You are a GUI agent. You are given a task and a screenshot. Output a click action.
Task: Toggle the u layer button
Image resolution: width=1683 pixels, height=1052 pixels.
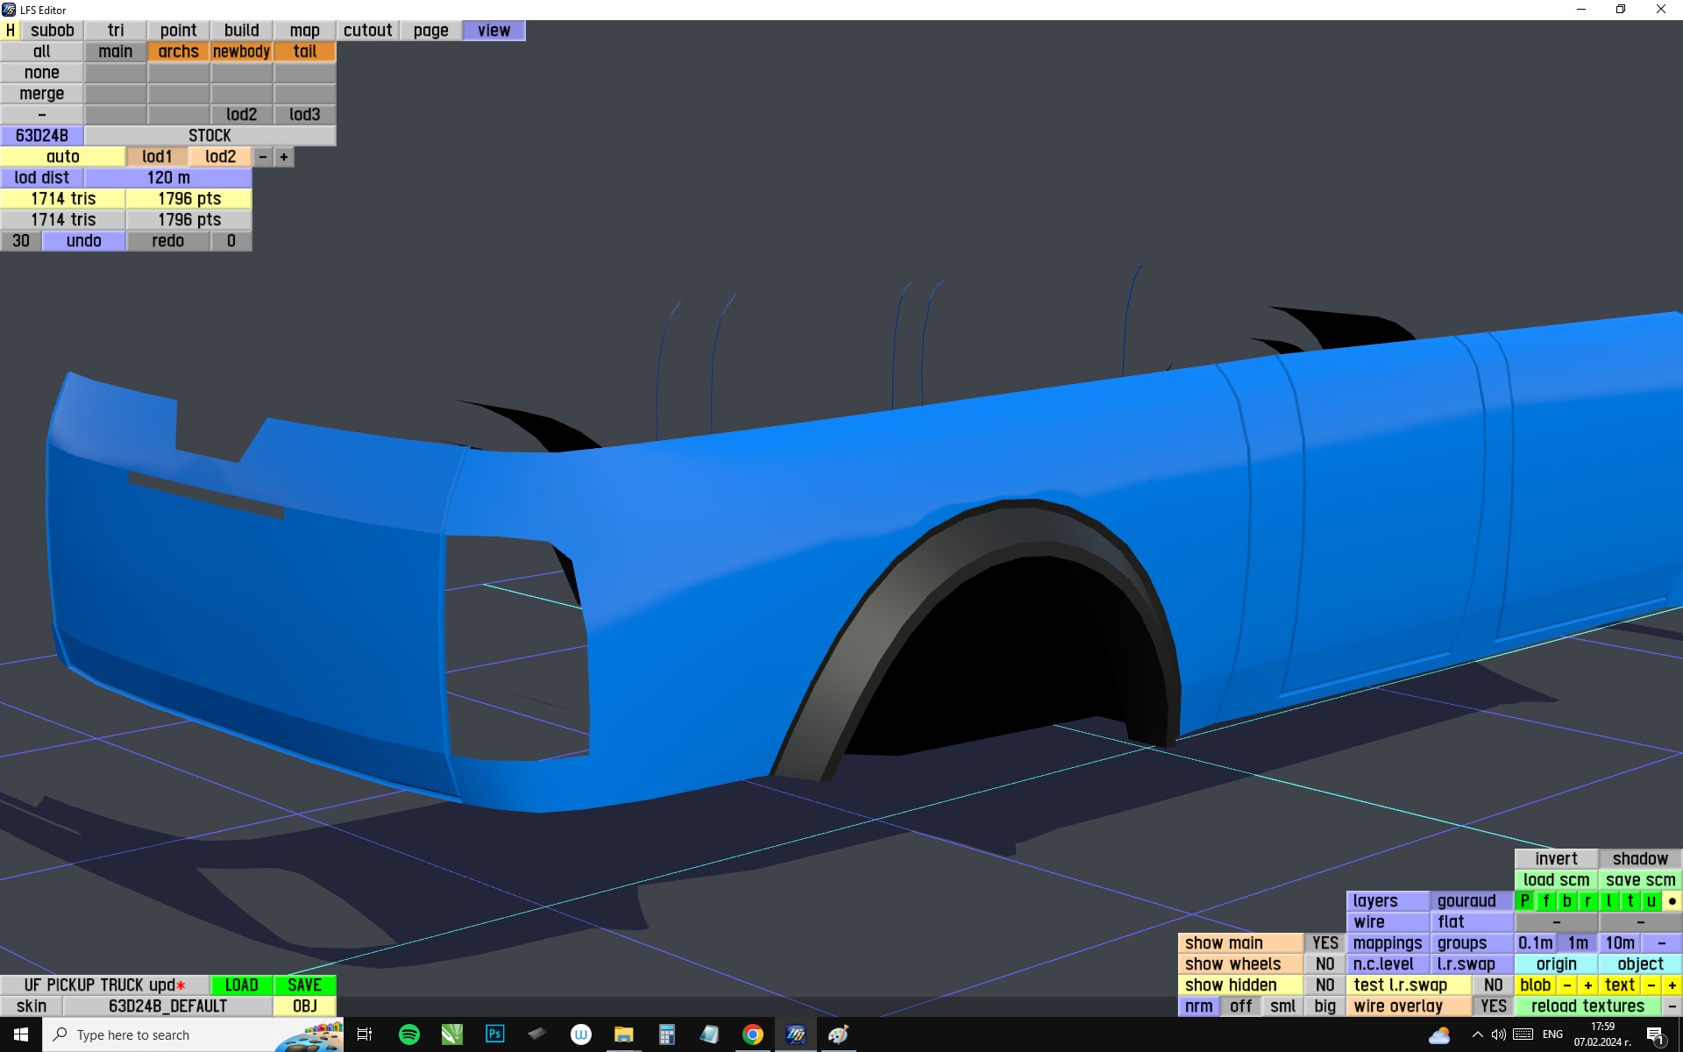click(x=1651, y=900)
